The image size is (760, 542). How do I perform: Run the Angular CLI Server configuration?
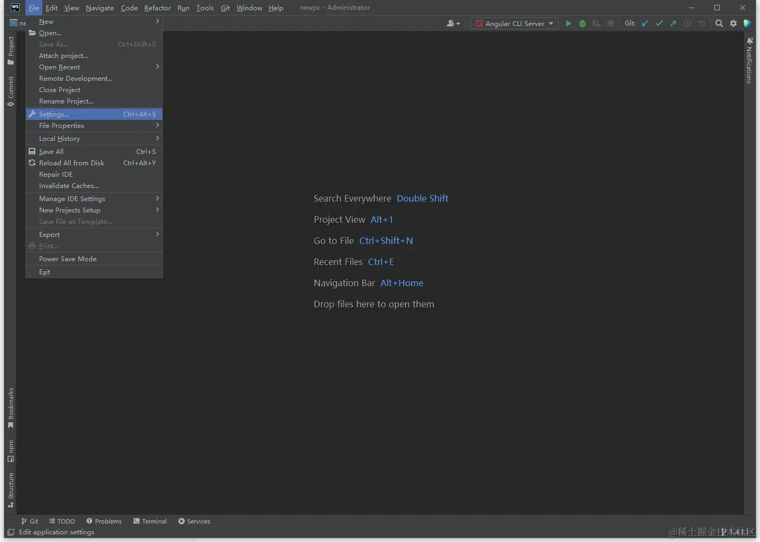point(568,23)
